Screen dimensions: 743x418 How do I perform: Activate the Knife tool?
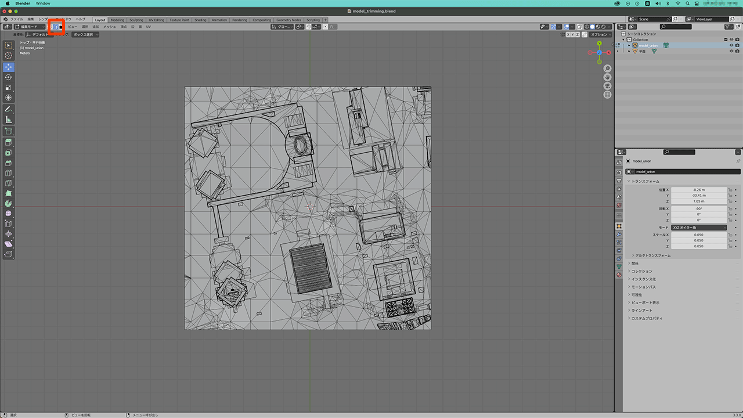point(8,183)
